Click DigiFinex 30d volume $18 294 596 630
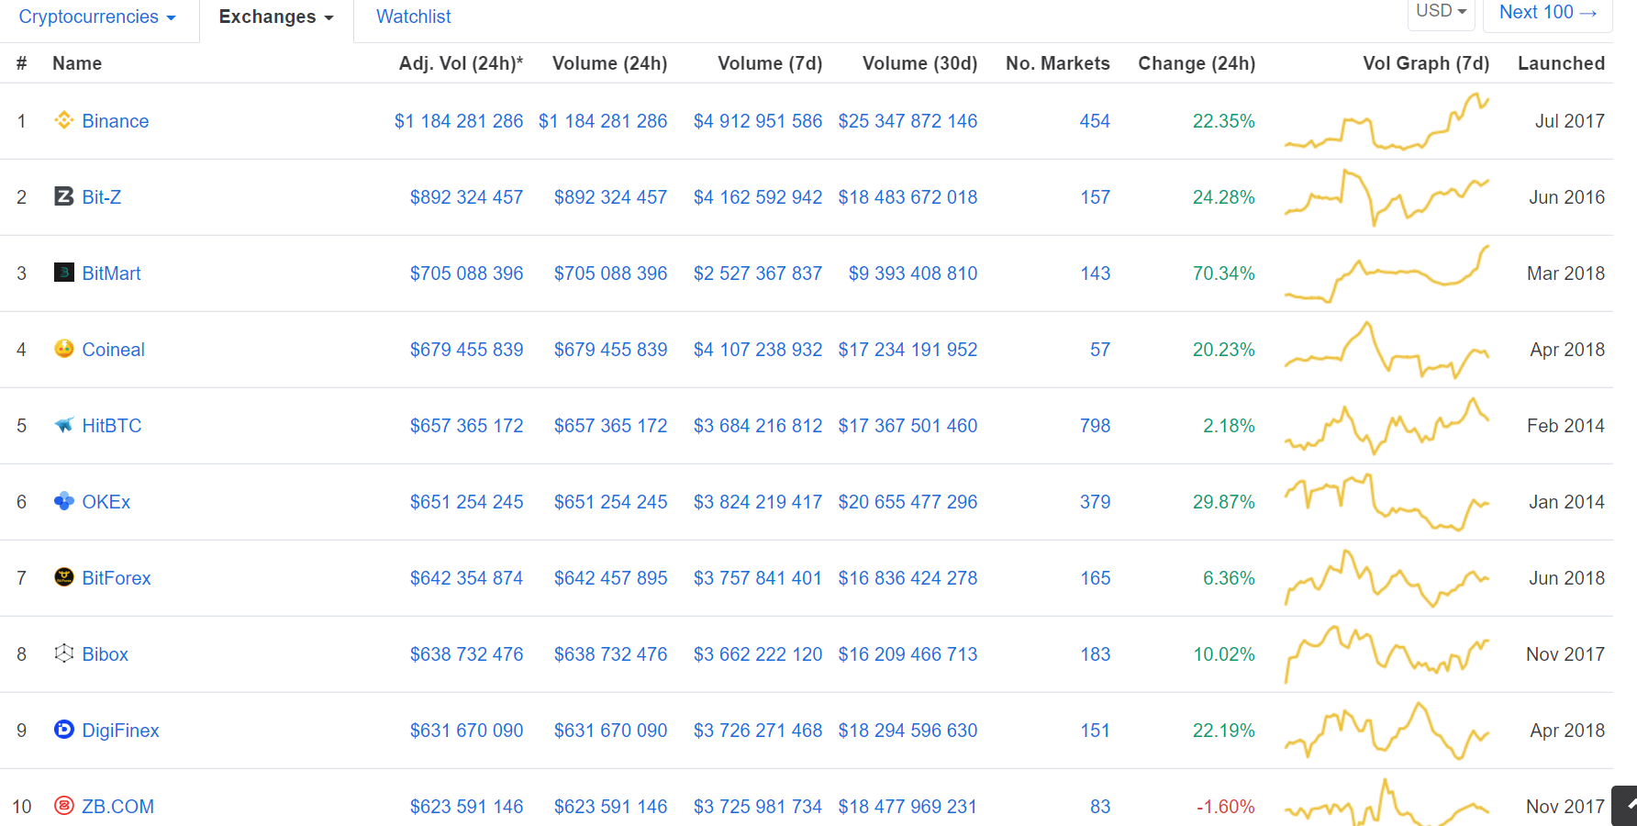1637x826 pixels. coord(908,731)
